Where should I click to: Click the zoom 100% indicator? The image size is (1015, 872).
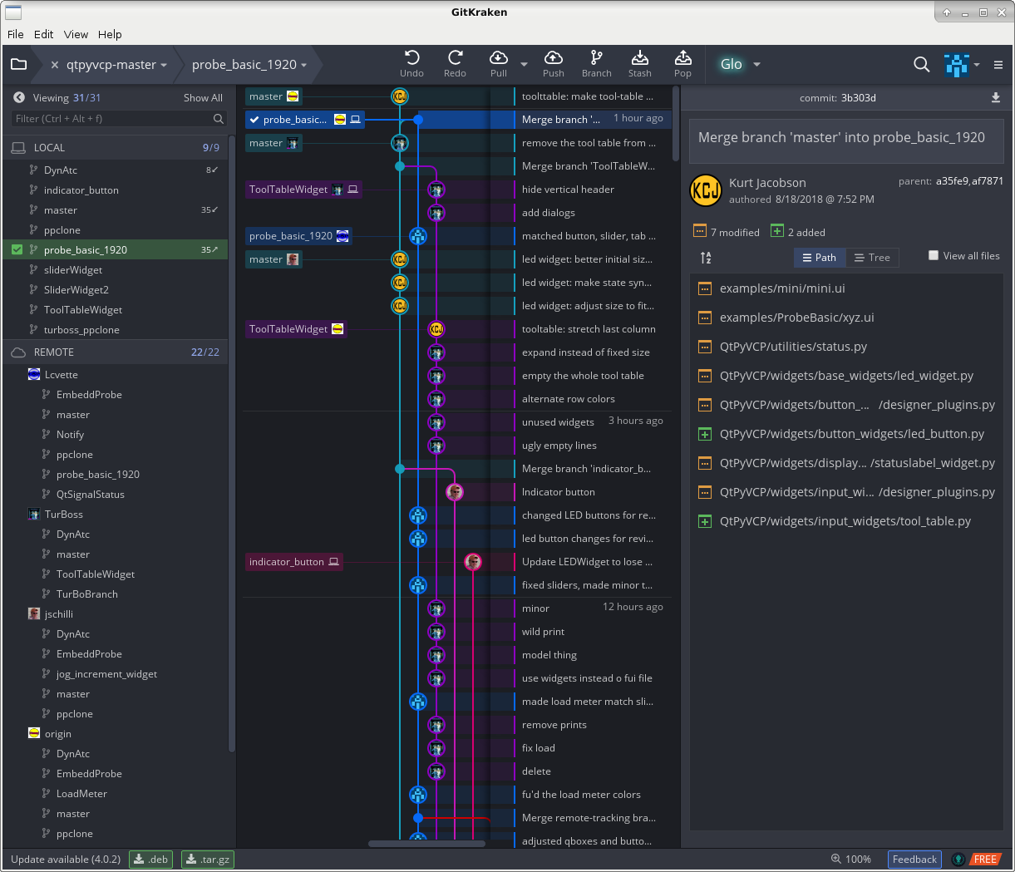(x=851, y=860)
